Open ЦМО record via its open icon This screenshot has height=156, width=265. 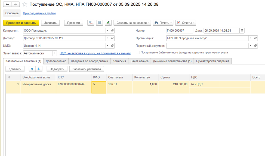(x=112, y=45)
